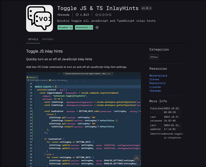
Task: Expand the Disable dropdown arrow
Action: click(71, 27)
